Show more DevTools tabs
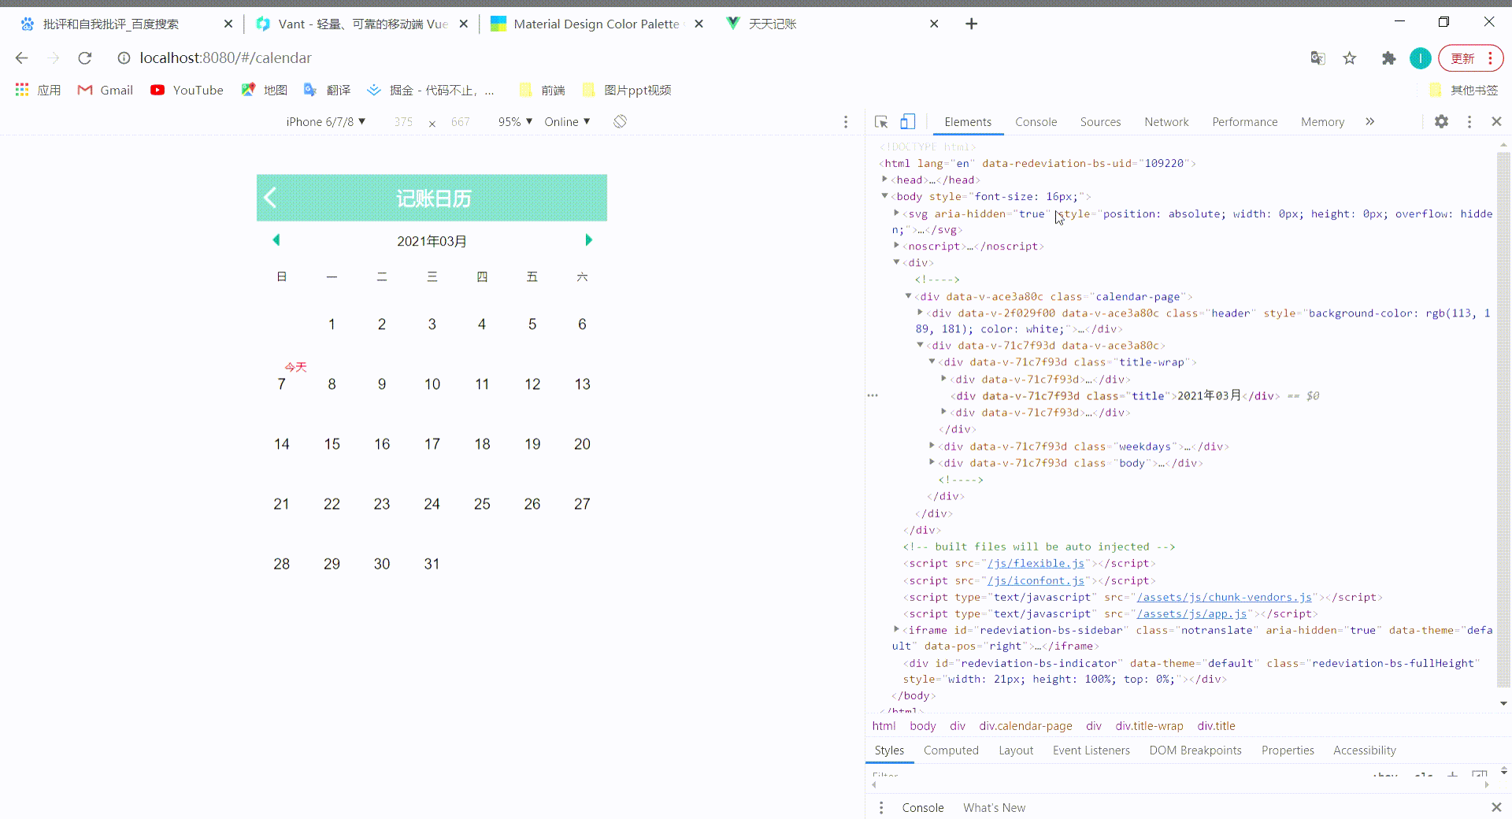Image resolution: width=1512 pixels, height=819 pixels. click(x=1370, y=121)
